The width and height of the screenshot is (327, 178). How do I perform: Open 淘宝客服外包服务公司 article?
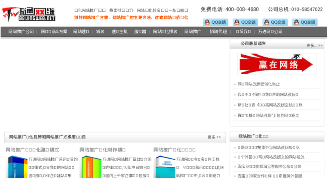click(x=269, y=167)
